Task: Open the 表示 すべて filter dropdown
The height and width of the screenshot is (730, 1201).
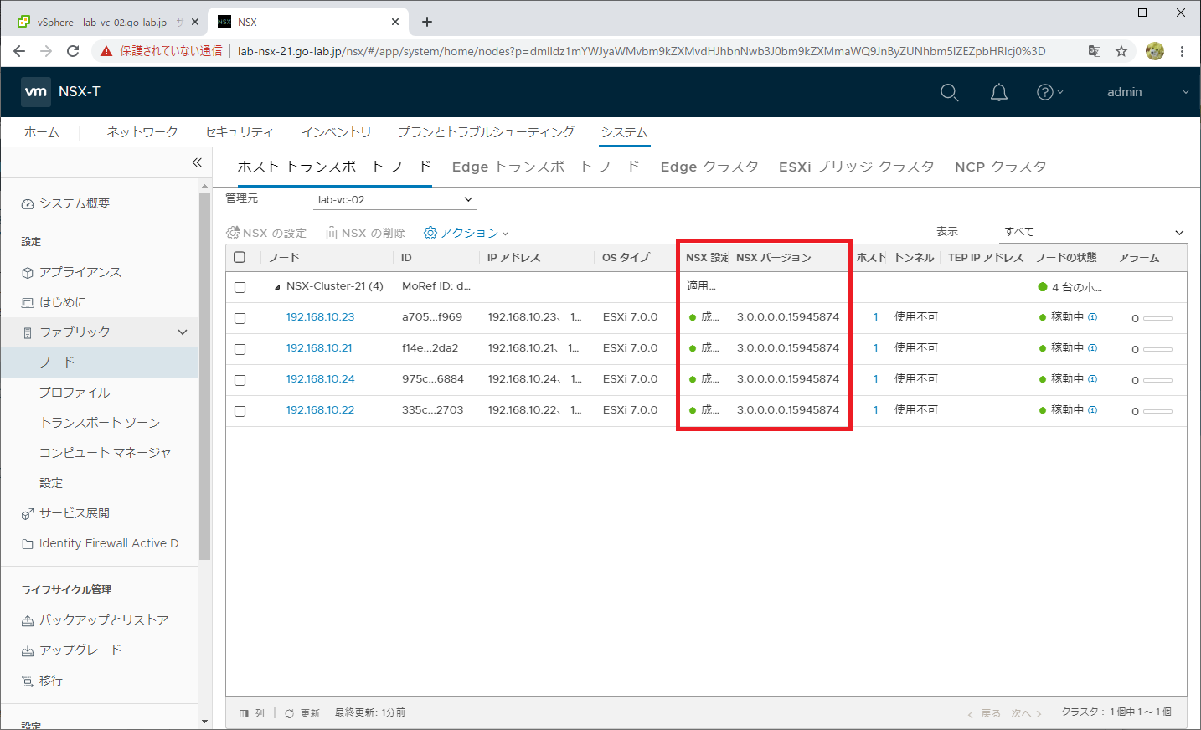Action: pyautogui.click(x=1094, y=232)
